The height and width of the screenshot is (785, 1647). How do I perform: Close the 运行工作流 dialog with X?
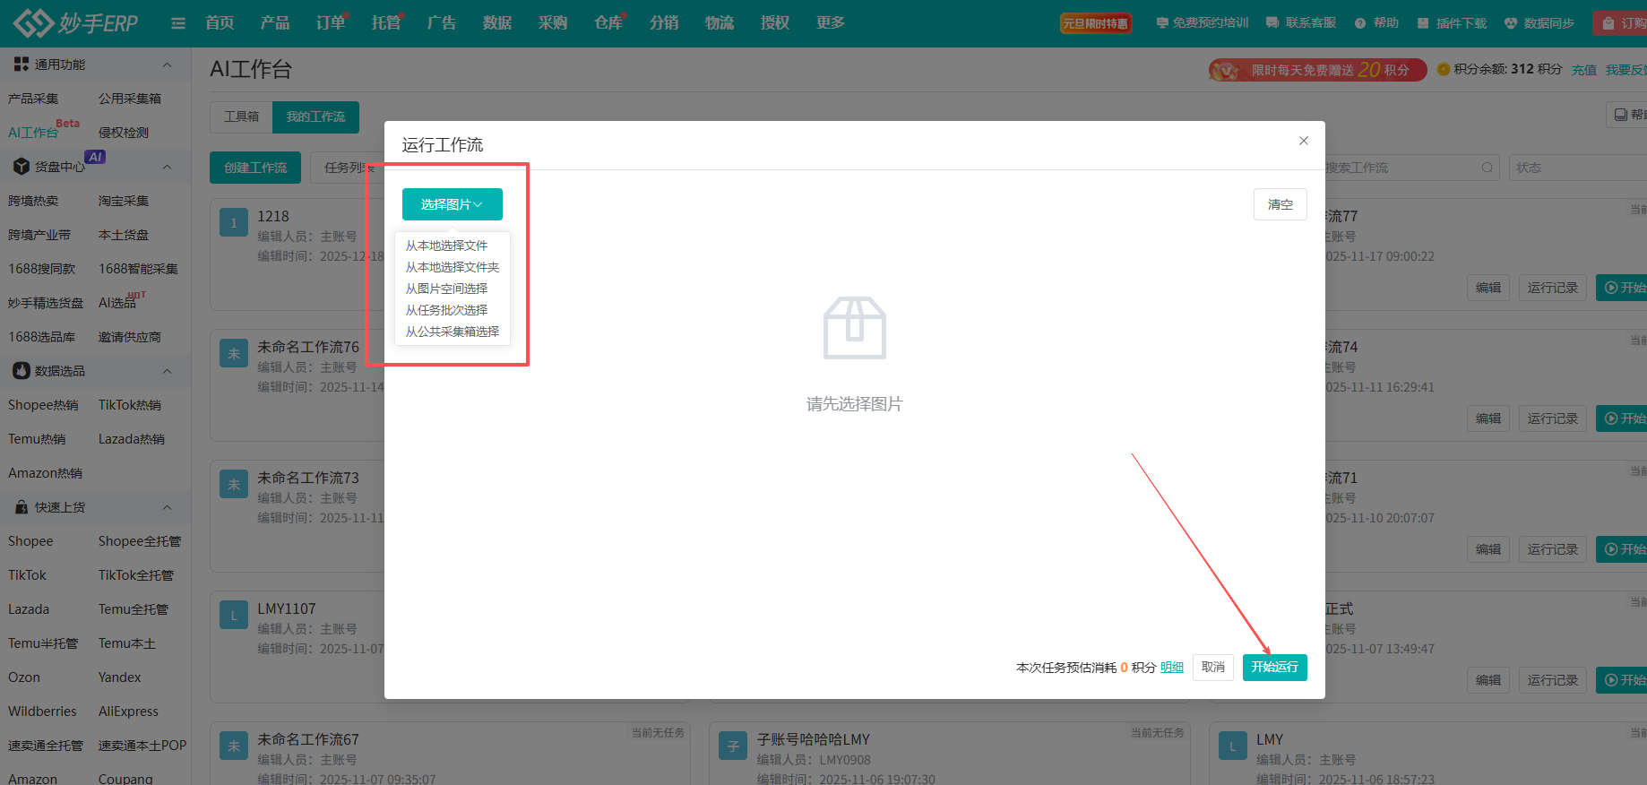1304,141
